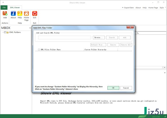
Task: Select the EML Viewer ribbon tab
Action: (x=15, y=7)
